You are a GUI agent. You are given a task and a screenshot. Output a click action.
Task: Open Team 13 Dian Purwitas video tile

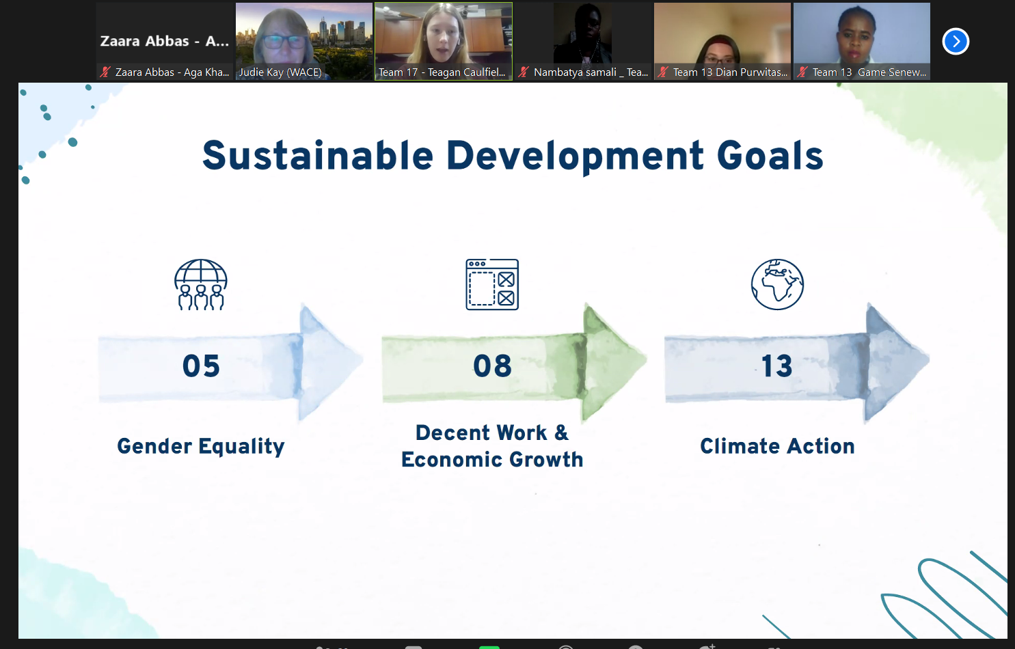coord(722,38)
